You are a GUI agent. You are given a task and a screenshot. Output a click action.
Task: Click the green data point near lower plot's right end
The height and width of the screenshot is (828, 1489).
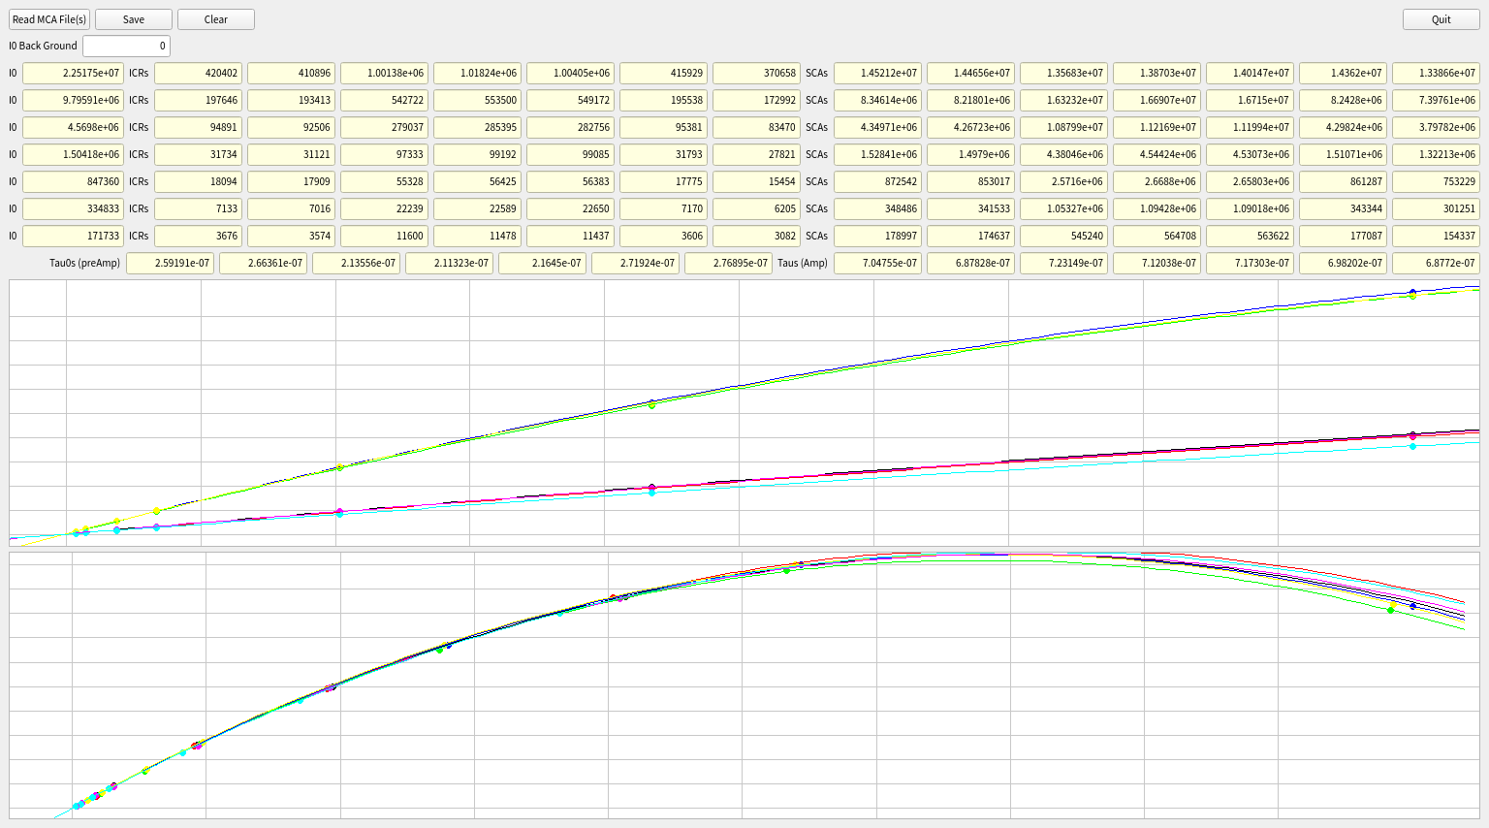(1391, 610)
